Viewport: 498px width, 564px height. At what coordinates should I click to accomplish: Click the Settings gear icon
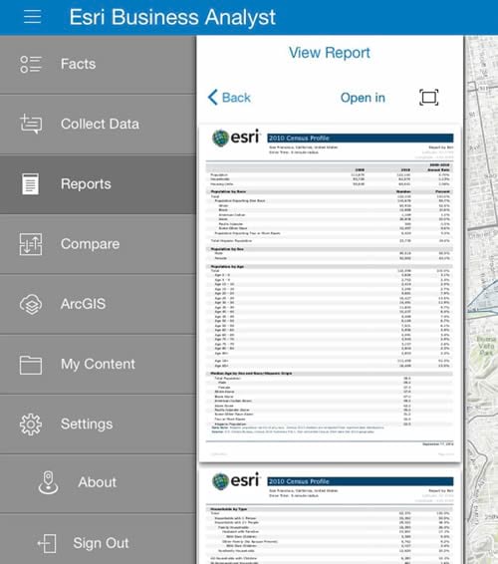pos(31,424)
